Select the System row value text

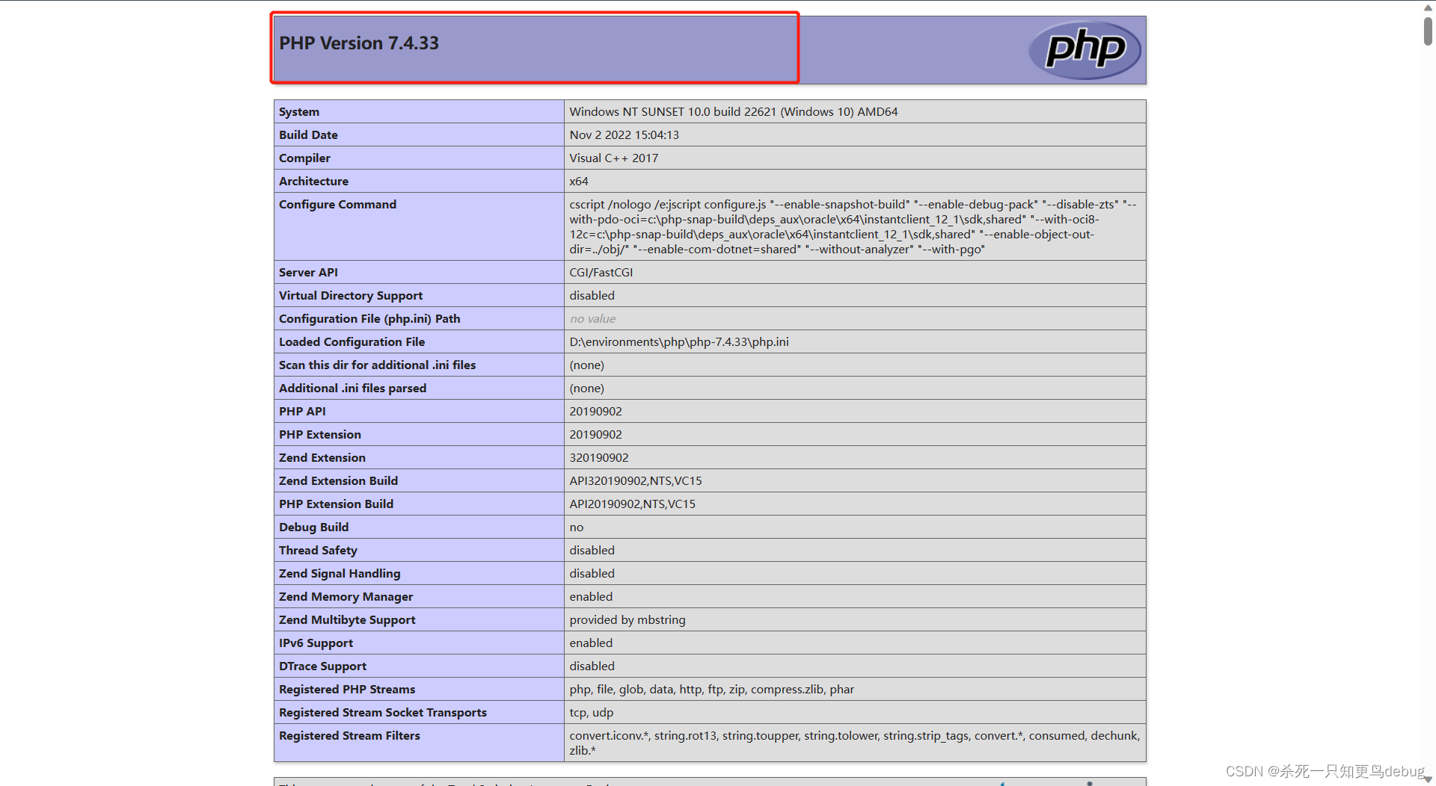[733, 111]
